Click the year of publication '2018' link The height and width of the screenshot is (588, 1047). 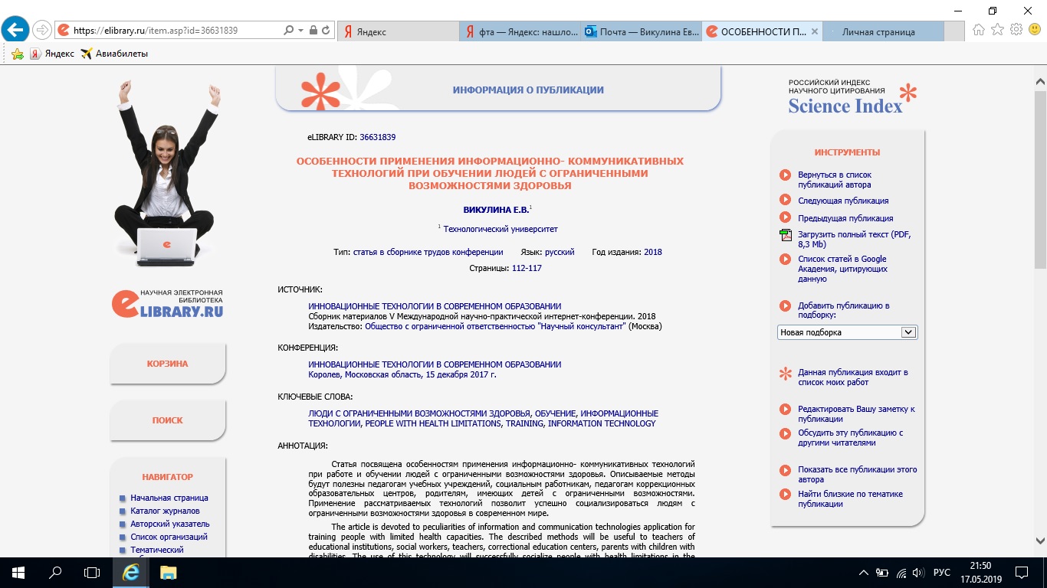coord(653,252)
